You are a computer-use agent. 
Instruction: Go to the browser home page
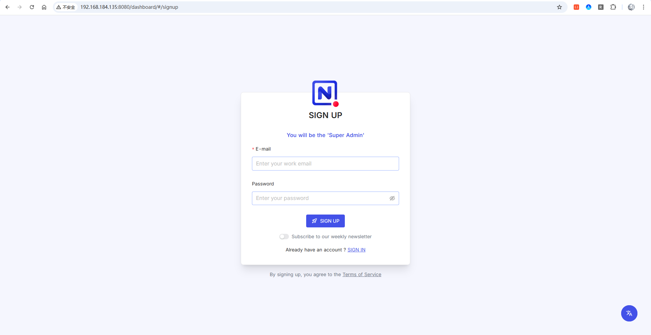[x=44, y=7]
